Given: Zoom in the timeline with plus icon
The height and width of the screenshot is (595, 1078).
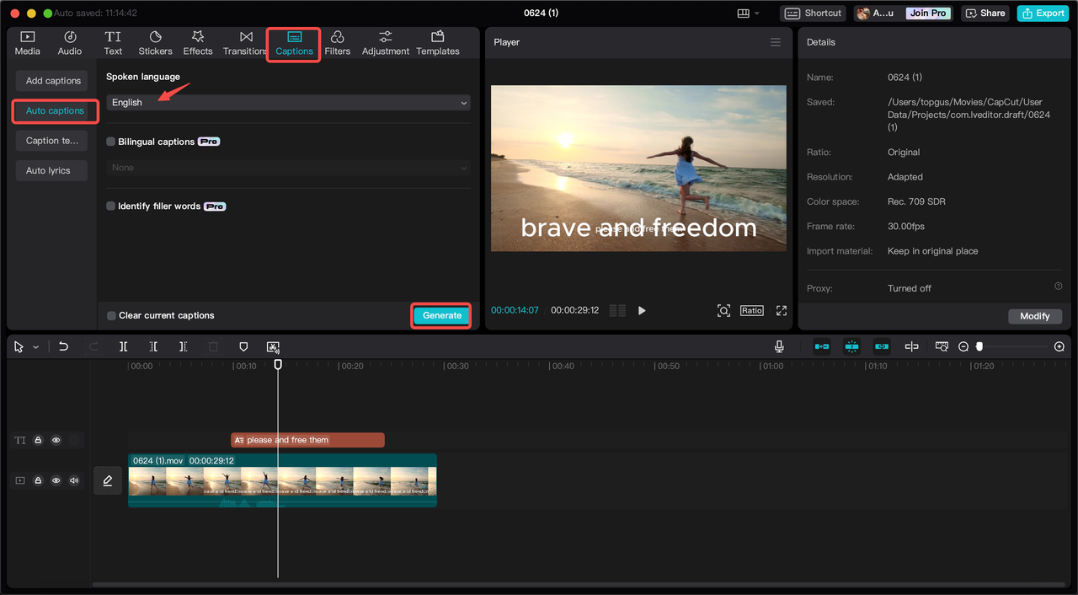Looking at the screenshot, I should click(x=1059, y=346).
